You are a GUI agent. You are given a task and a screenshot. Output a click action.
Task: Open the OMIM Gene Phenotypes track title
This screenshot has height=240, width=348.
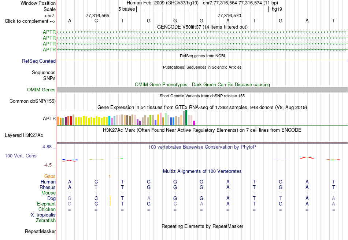pos(202,84)
